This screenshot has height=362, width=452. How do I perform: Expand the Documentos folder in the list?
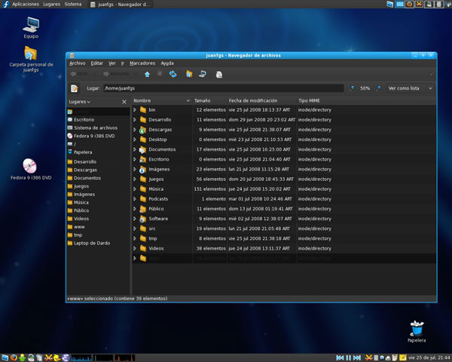click(135, 149)
